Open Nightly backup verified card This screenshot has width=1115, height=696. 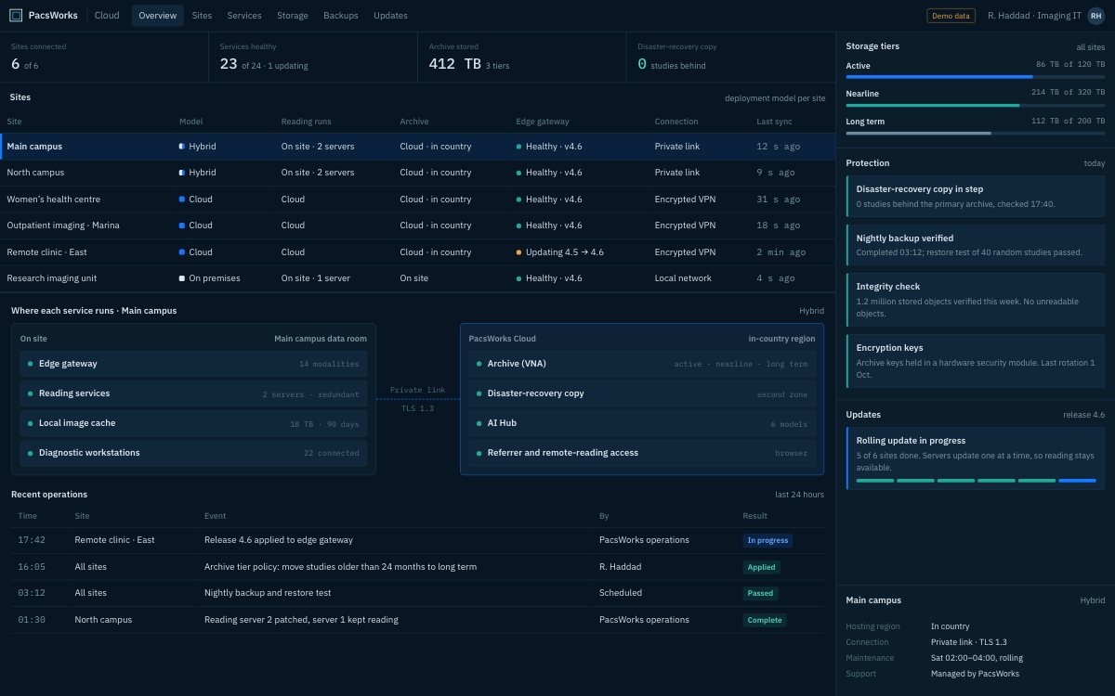(x=976, y=245)
